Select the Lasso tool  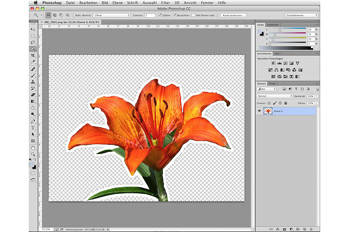point(33,42)
